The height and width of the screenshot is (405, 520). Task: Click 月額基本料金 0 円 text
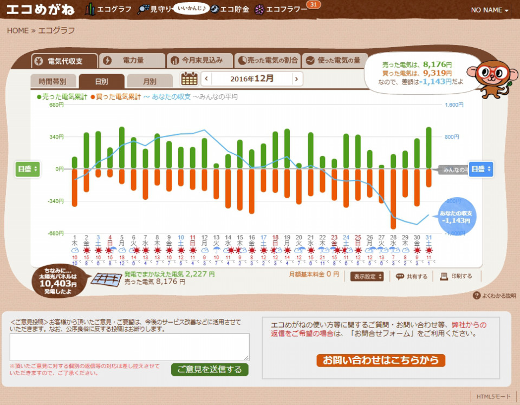[x=314, y=274]
